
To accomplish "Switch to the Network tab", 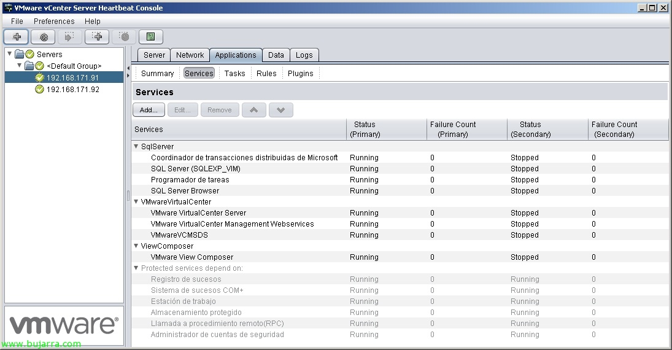I will tap(190, 55).
